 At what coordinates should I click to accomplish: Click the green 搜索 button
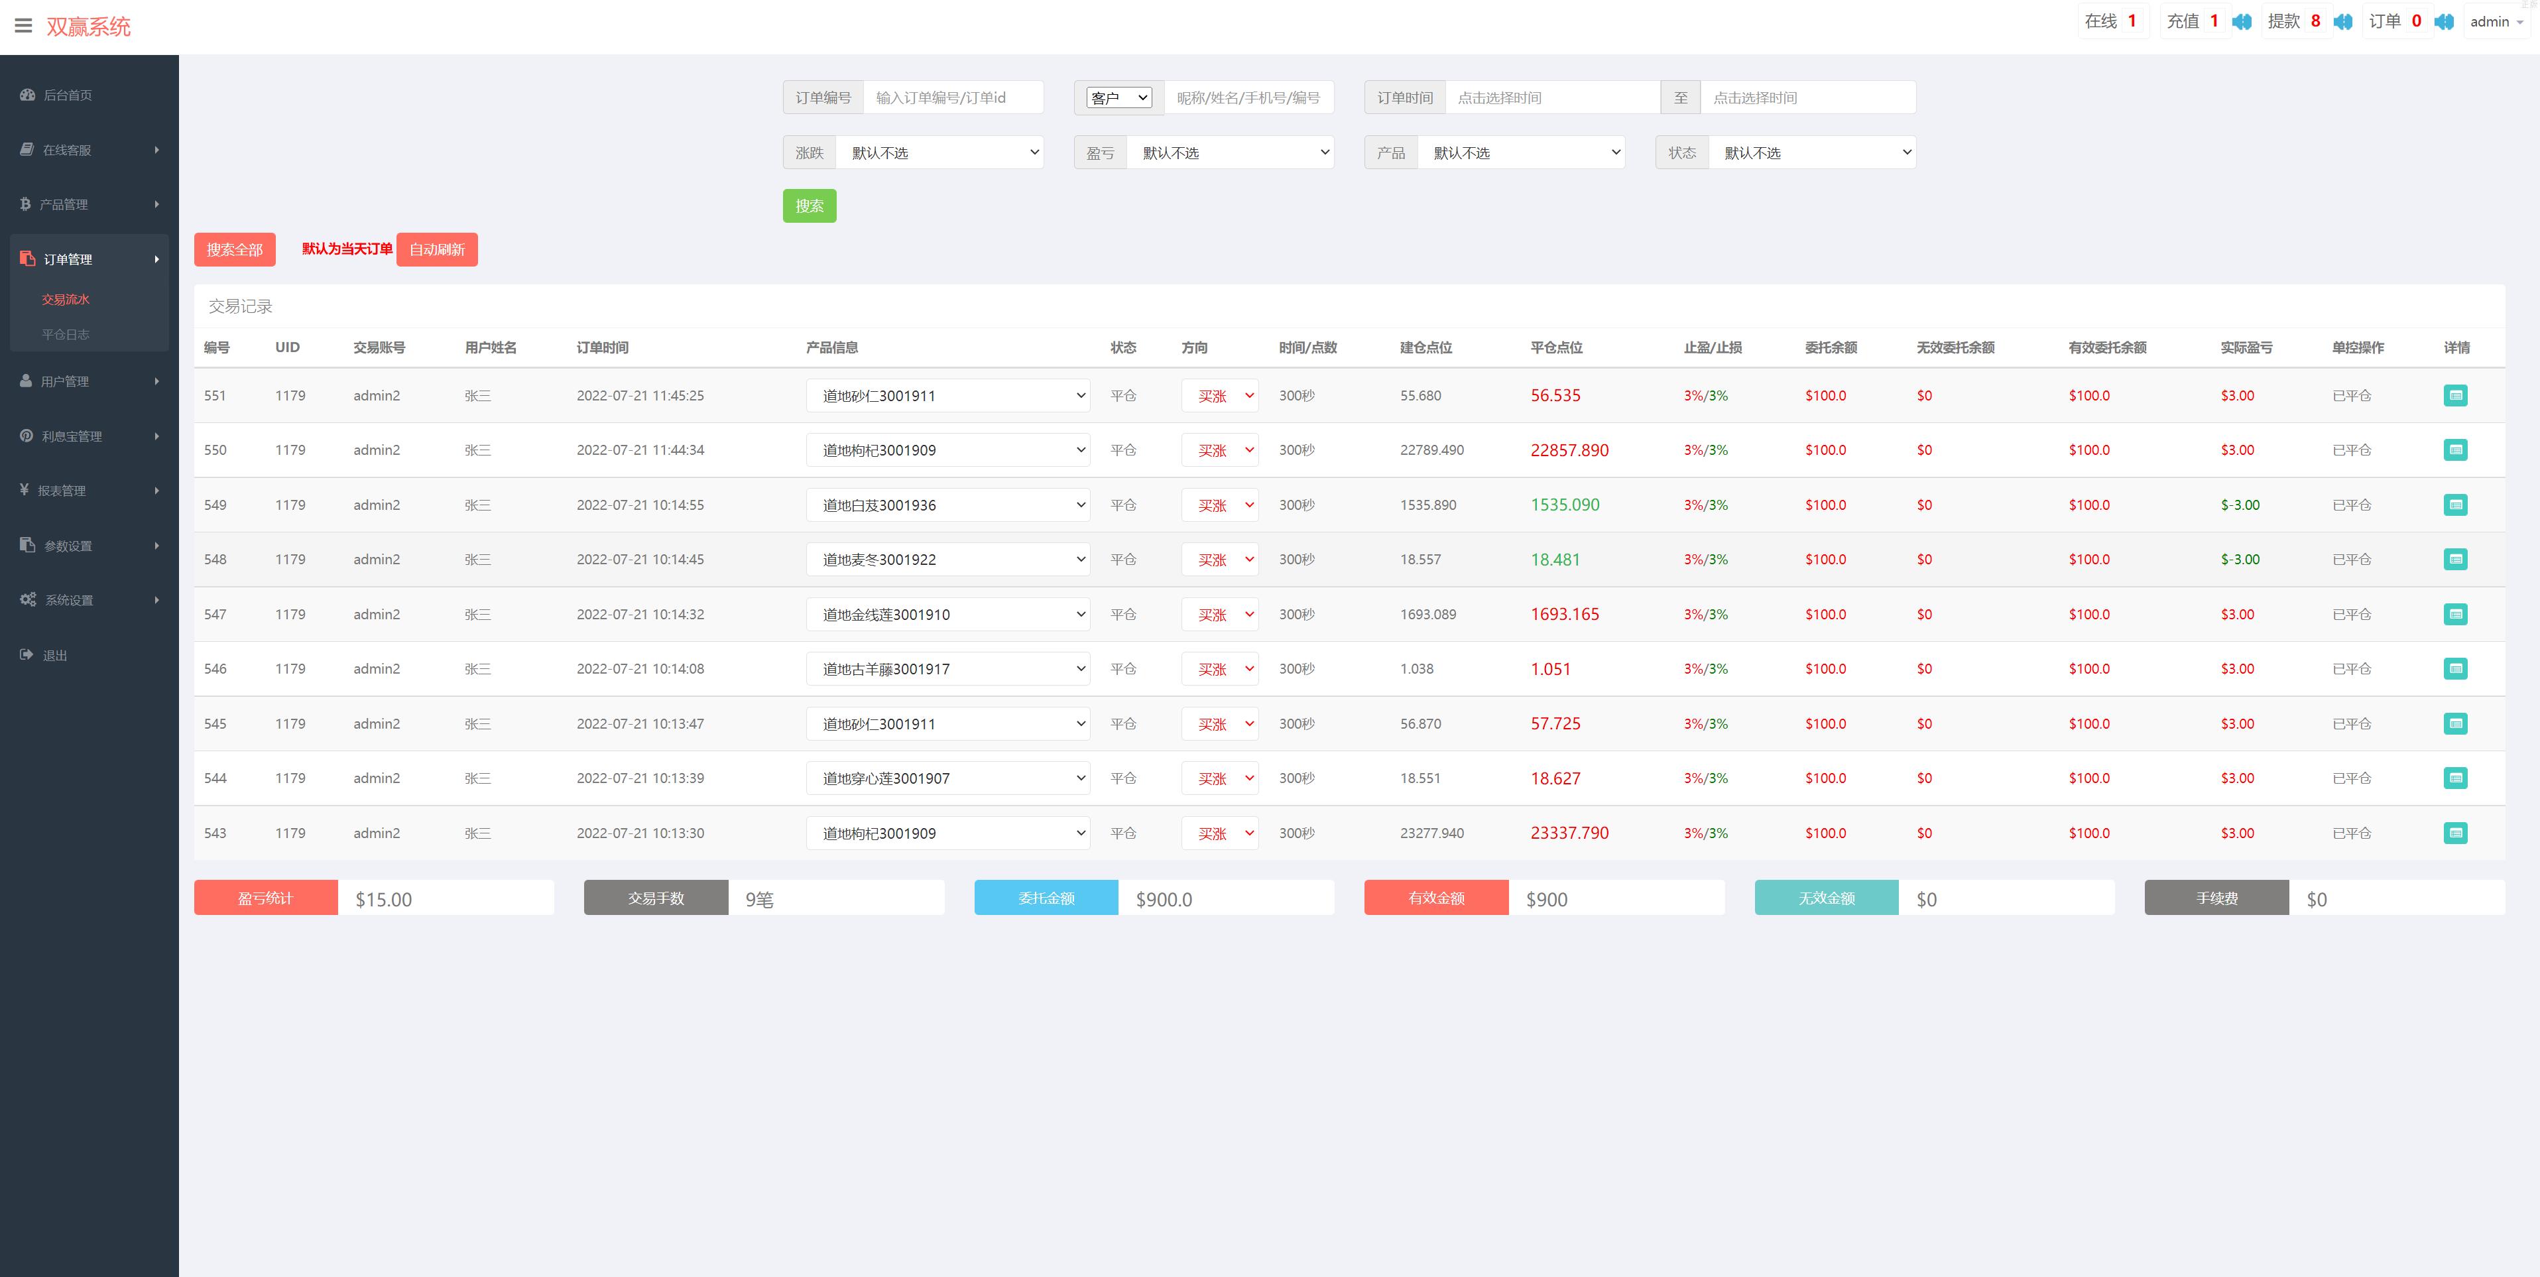click(808, 206)
